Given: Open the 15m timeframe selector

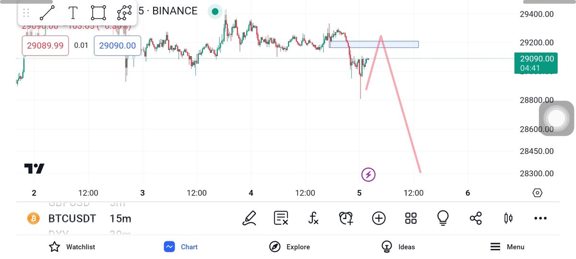Looking at the screenshot, I should click(x=120, y=219).
